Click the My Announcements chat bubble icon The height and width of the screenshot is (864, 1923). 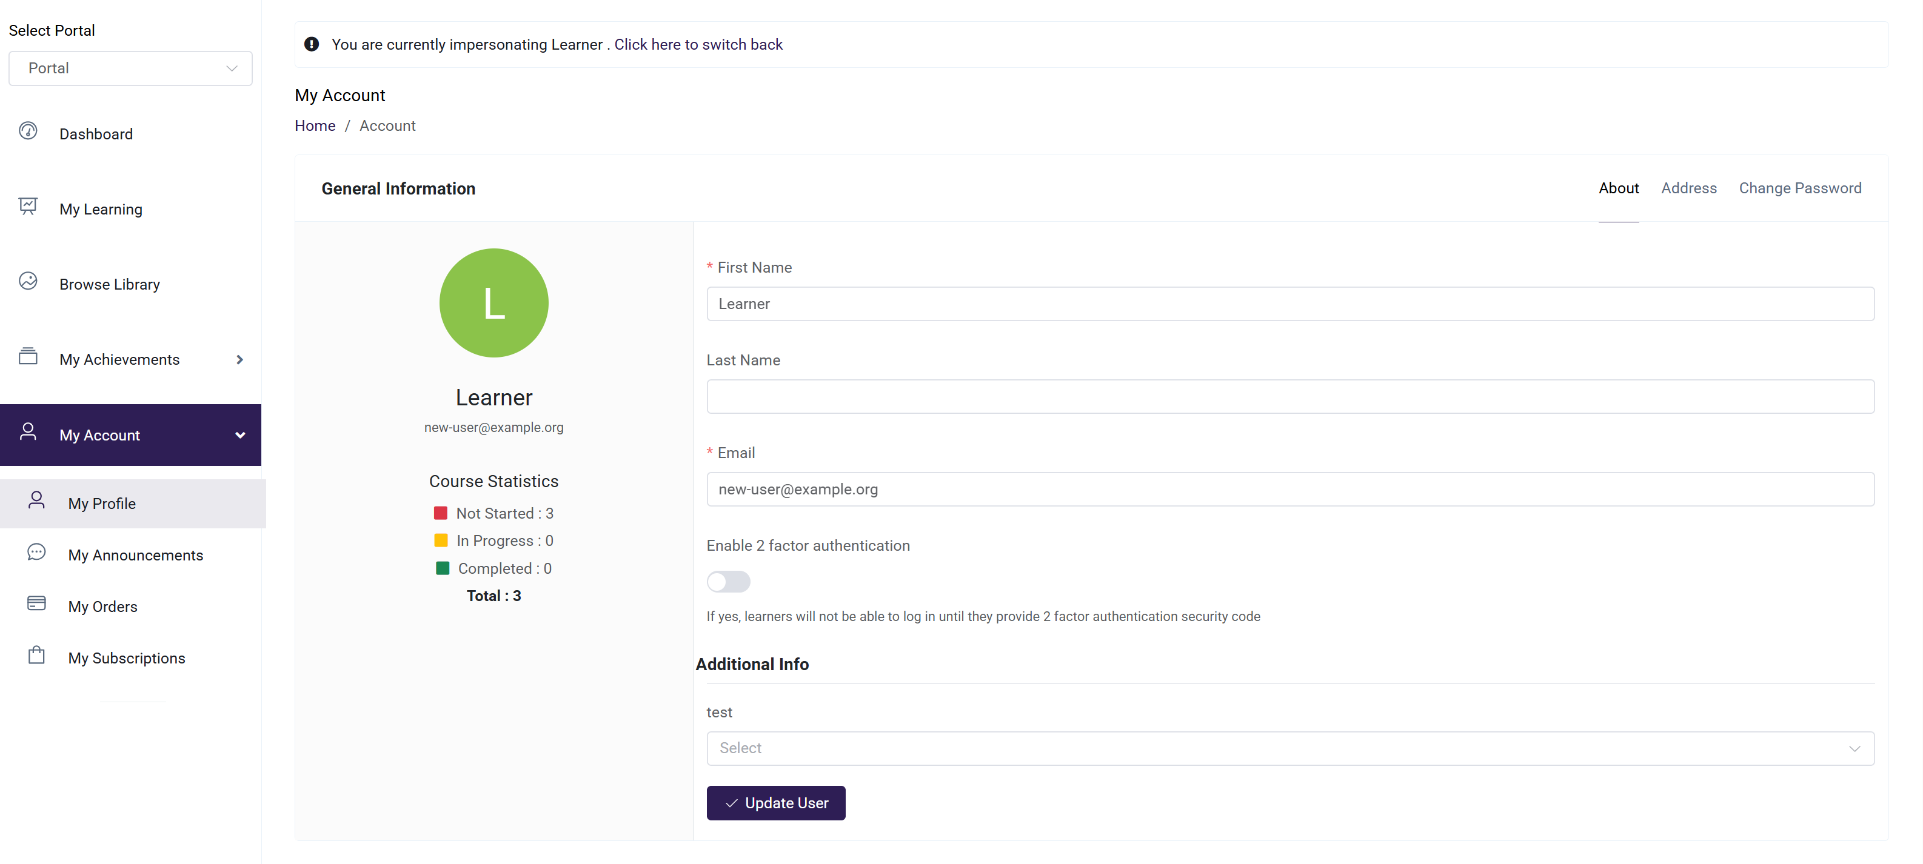(x=36, y=552)
